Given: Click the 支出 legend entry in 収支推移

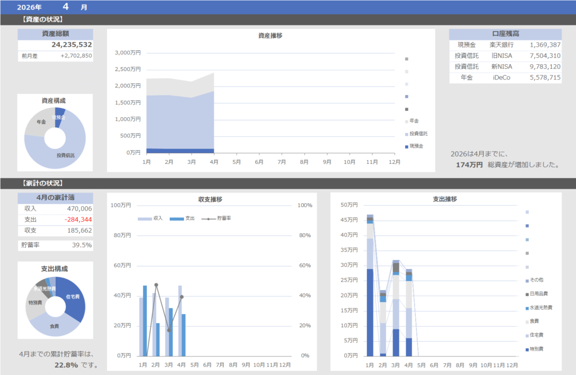Looking at the screenshot, I should click(x=182, y=218).
